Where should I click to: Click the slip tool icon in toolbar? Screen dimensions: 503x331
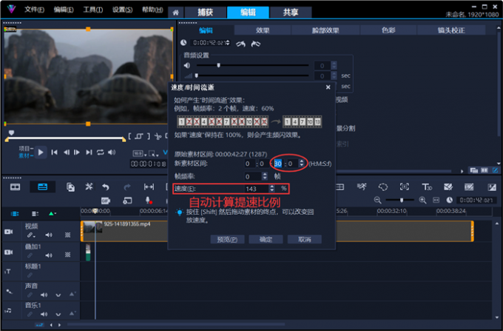pos(149,187)
